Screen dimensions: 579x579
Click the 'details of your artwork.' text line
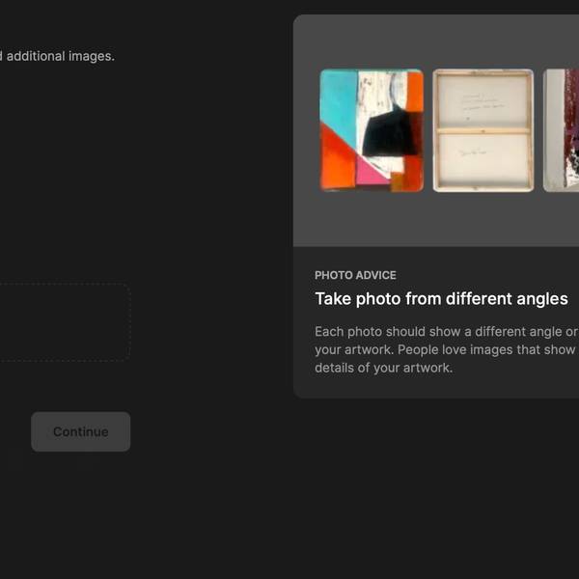coord(383,368)
